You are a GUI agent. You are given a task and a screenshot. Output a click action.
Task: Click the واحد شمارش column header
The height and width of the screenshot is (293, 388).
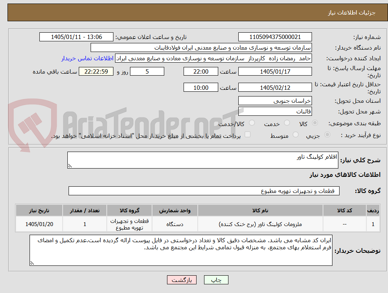[175, 210]
